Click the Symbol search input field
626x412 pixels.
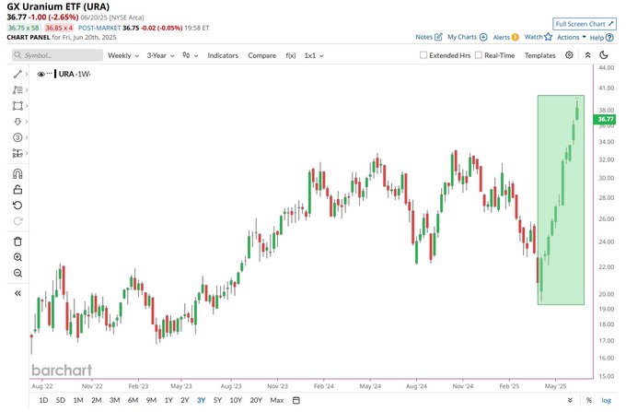(x=57, y=55)
